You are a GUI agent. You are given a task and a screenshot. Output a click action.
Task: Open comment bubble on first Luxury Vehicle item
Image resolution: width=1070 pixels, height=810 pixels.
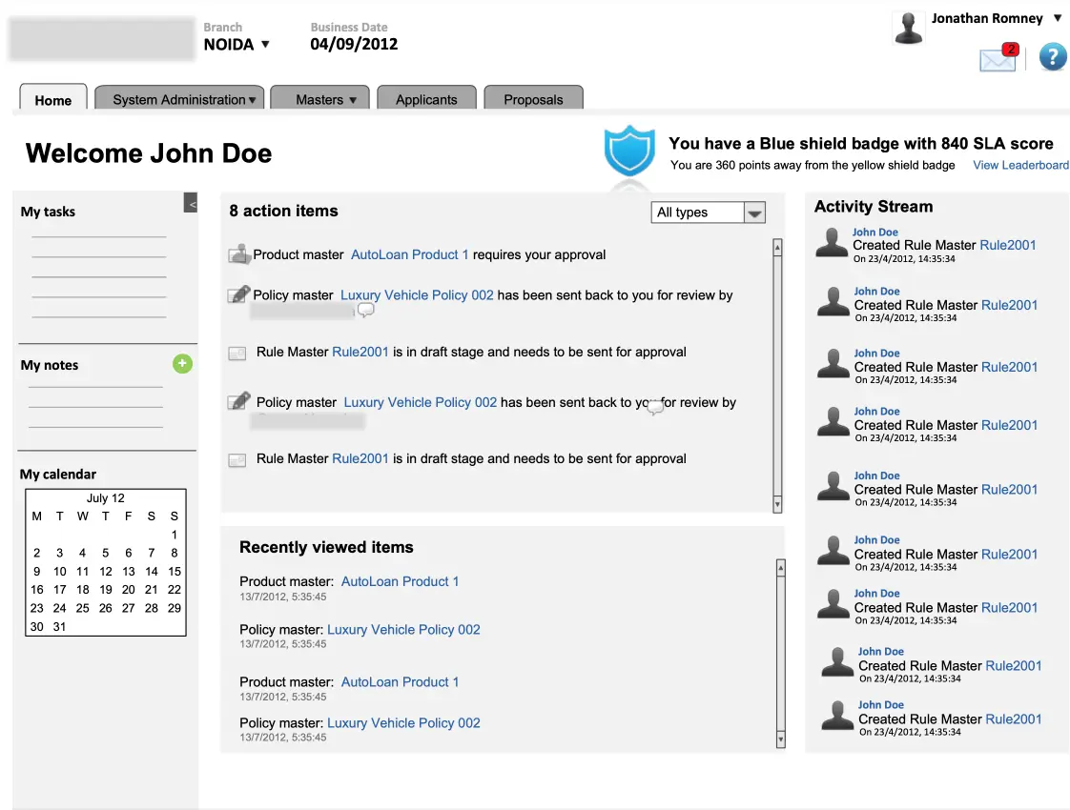click(x=365, y=311)
